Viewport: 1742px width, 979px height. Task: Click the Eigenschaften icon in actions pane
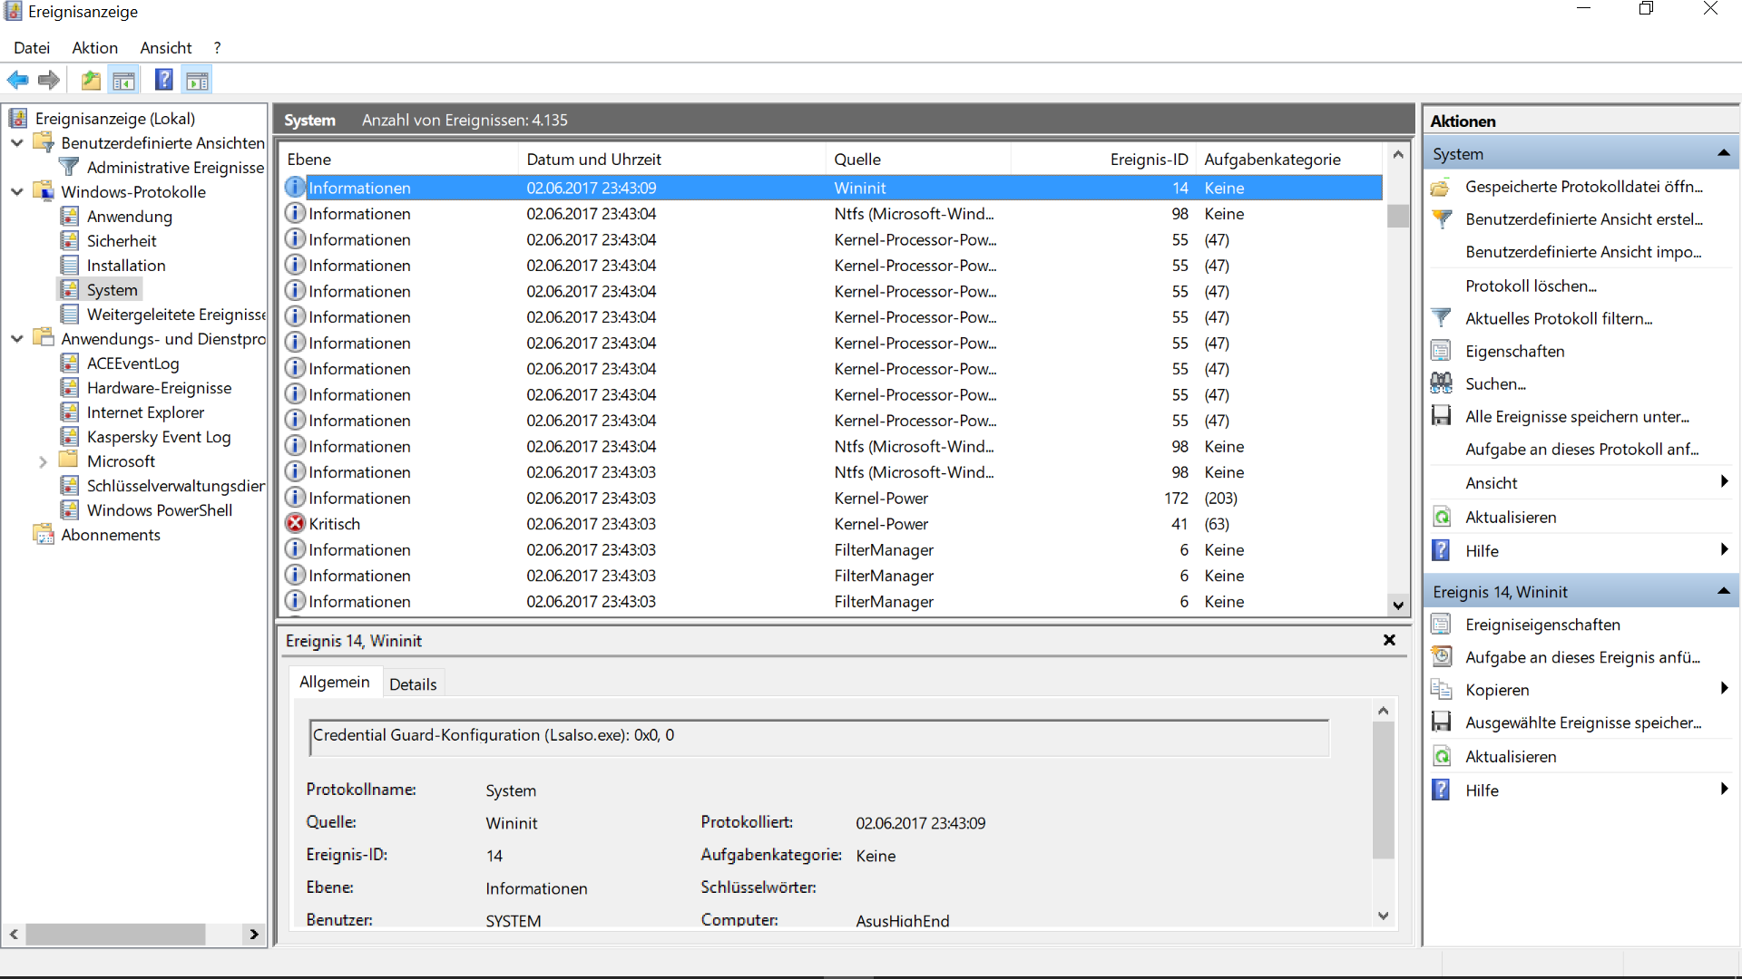tap(1441, 351)
